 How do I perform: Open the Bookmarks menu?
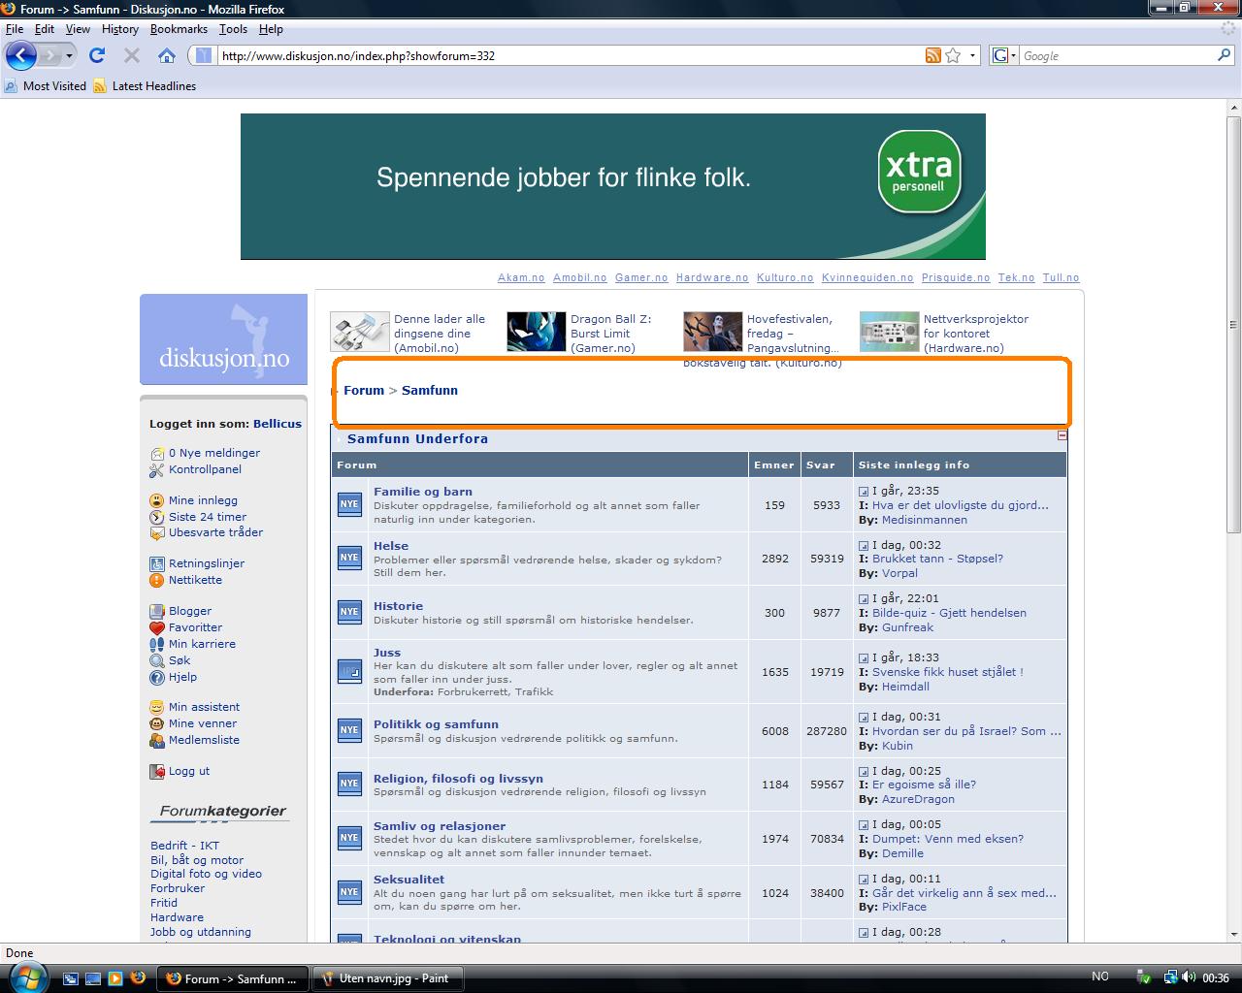point(179,29)
